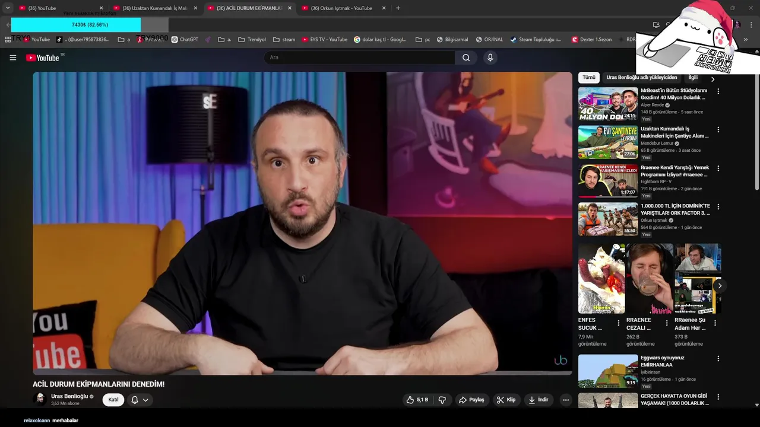Close the (36) YouTube first tab
This screenshot has height=427, width=760.
pos(101,8)
